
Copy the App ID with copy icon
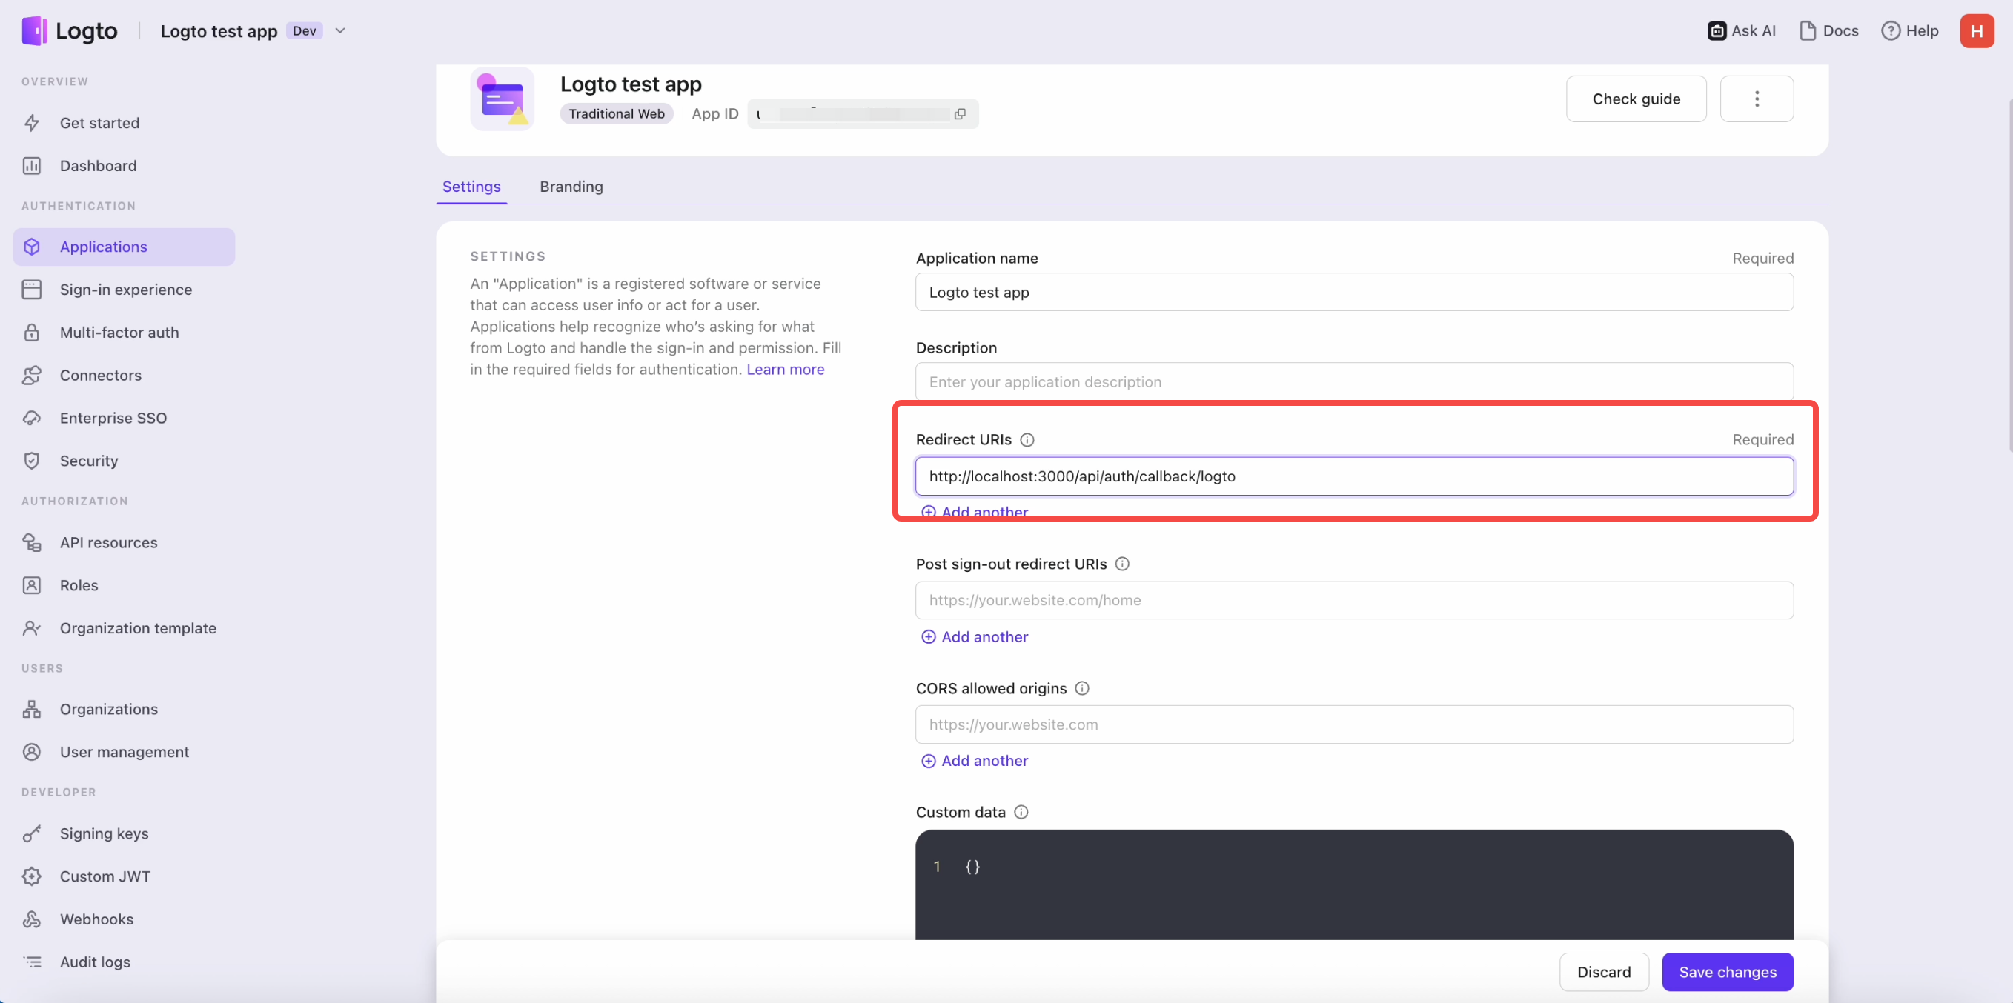point(961,114)
